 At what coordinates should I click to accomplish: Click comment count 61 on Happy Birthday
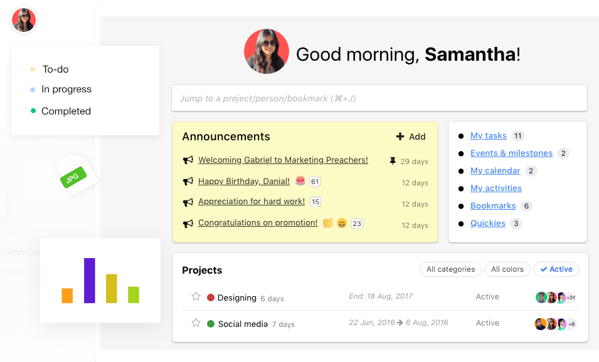(x=315, y=182)
